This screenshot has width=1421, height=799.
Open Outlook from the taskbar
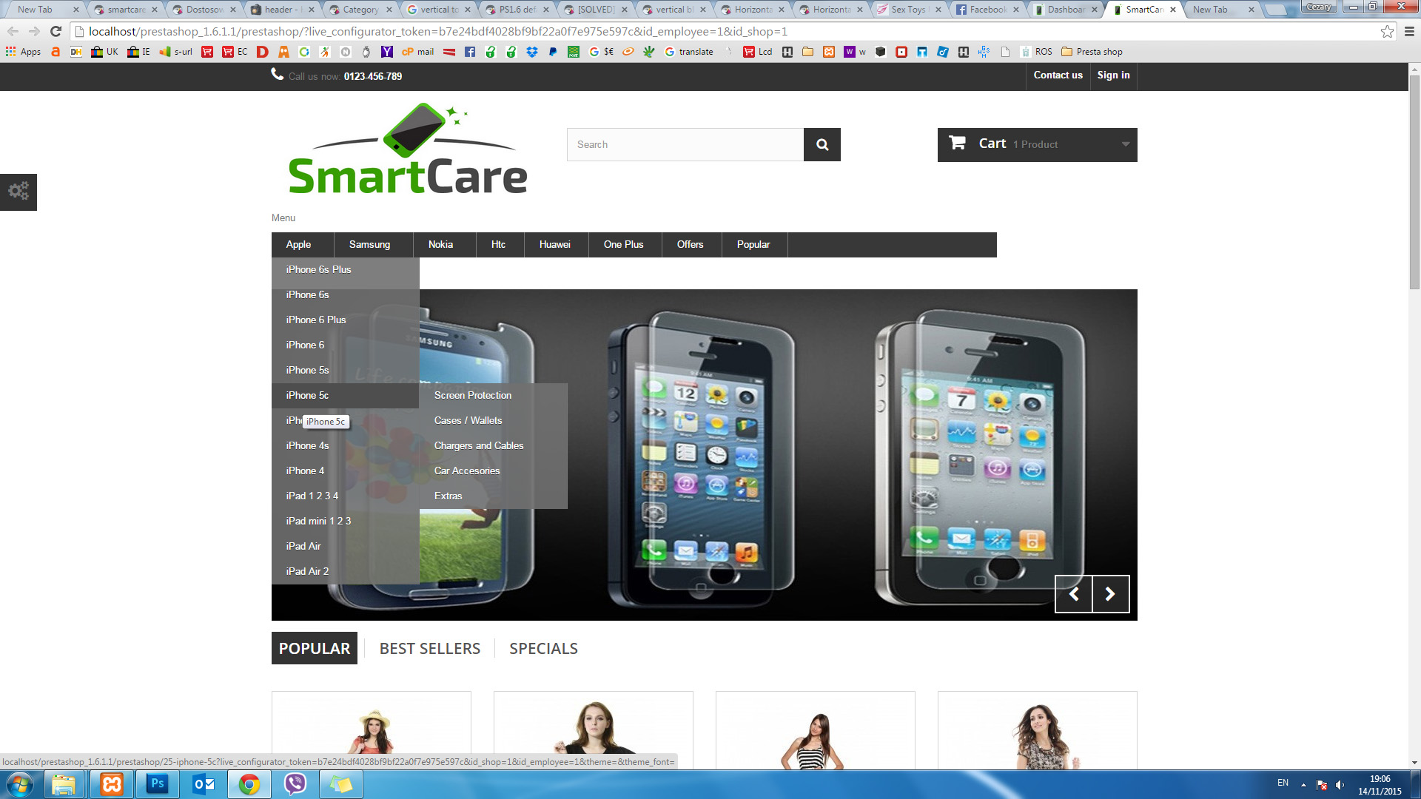point(204,784)
